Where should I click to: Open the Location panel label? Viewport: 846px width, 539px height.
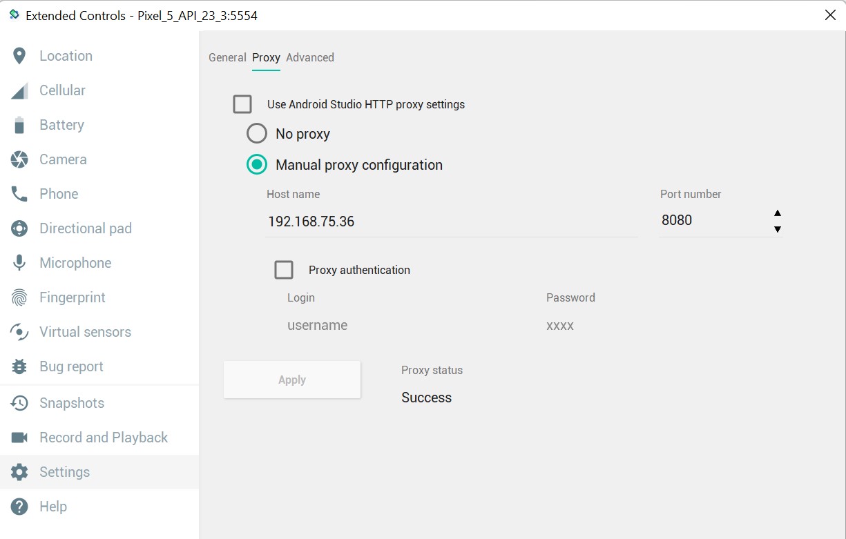[66, 56]
